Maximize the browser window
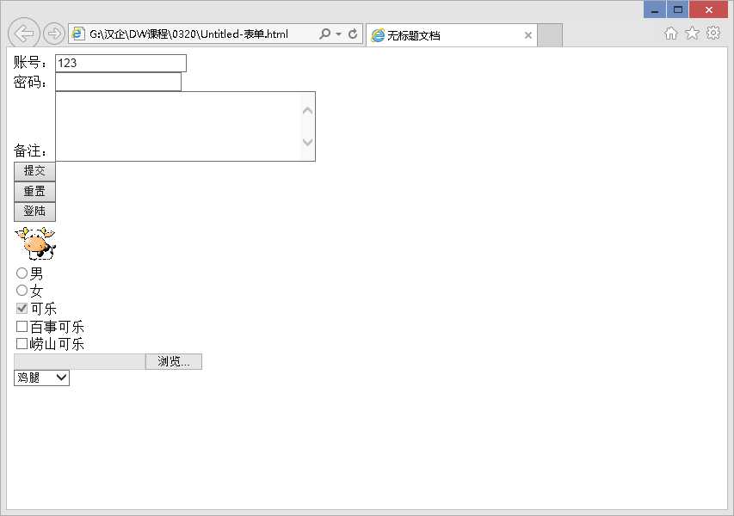The width and height of the screenshot is (734, 516). 677,9
